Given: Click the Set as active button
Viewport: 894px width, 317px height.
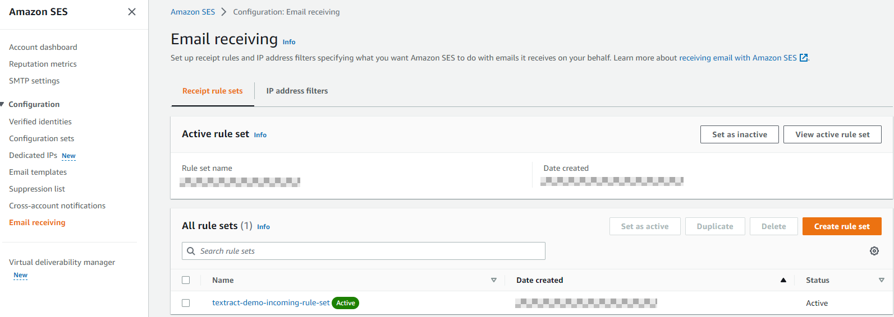Looking at the screenshot, I should [x=645, y=226].
